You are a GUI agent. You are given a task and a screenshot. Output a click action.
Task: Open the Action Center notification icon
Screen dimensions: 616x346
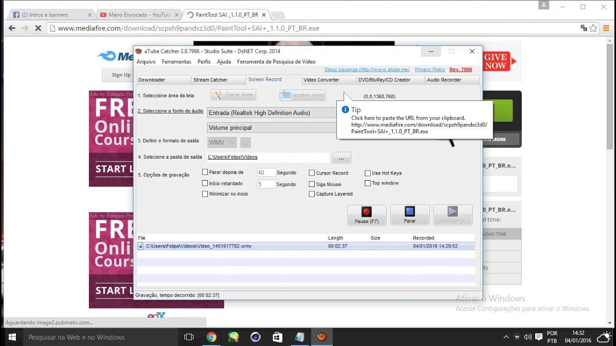point(539,337)
